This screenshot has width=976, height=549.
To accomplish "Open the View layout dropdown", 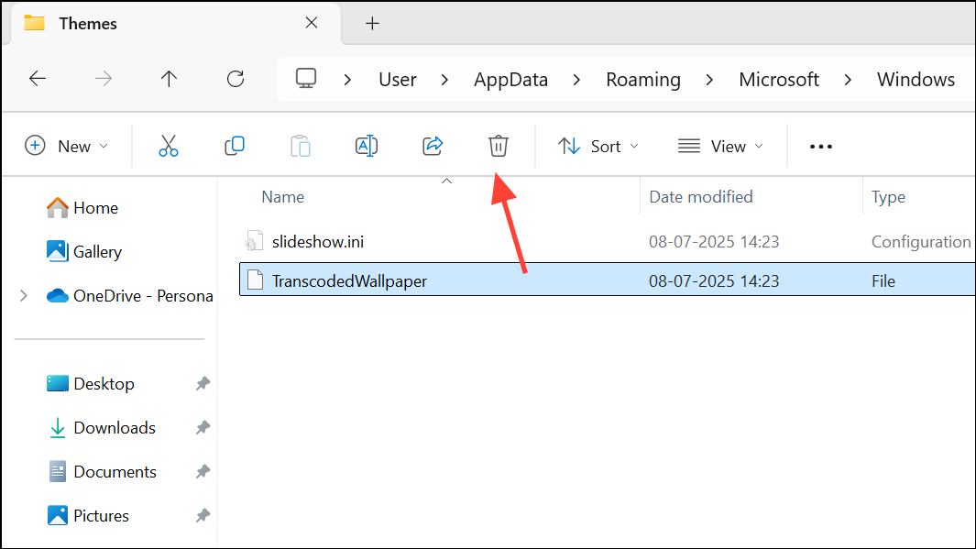I will click(x=720, y=146).
